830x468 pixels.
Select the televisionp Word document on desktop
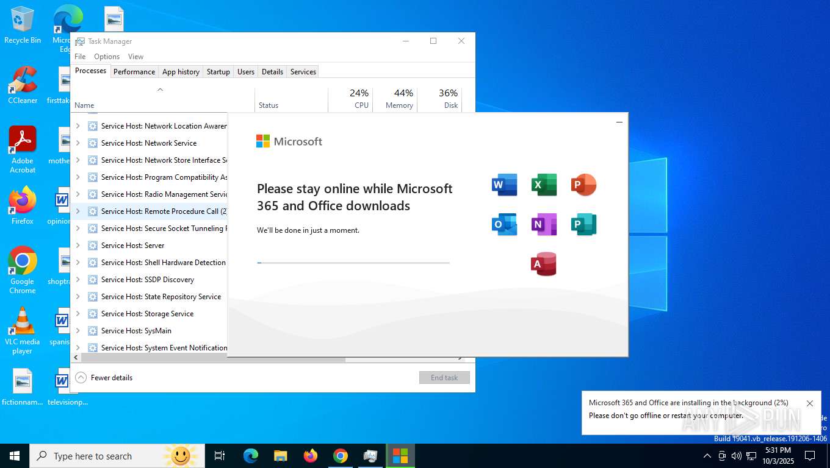67,387
